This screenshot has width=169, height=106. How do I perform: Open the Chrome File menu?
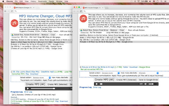(x=16, y=1)
